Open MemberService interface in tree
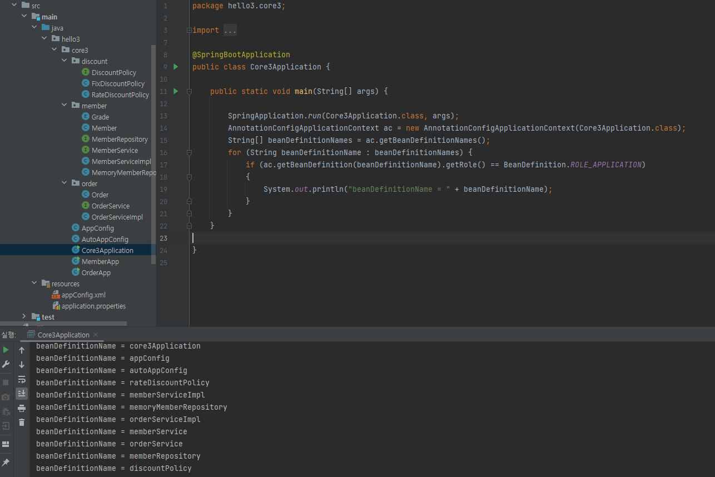 pyautogui.click(x=115, y=150)
